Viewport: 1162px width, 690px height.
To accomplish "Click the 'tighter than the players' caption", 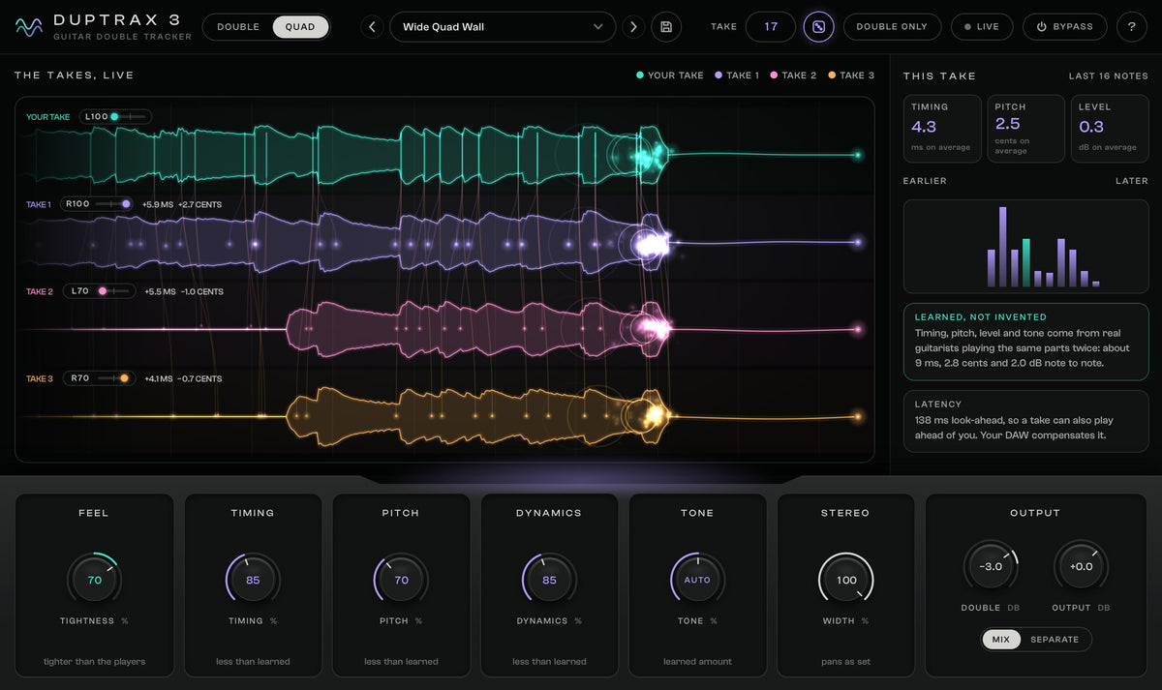I will pos(94,662).
